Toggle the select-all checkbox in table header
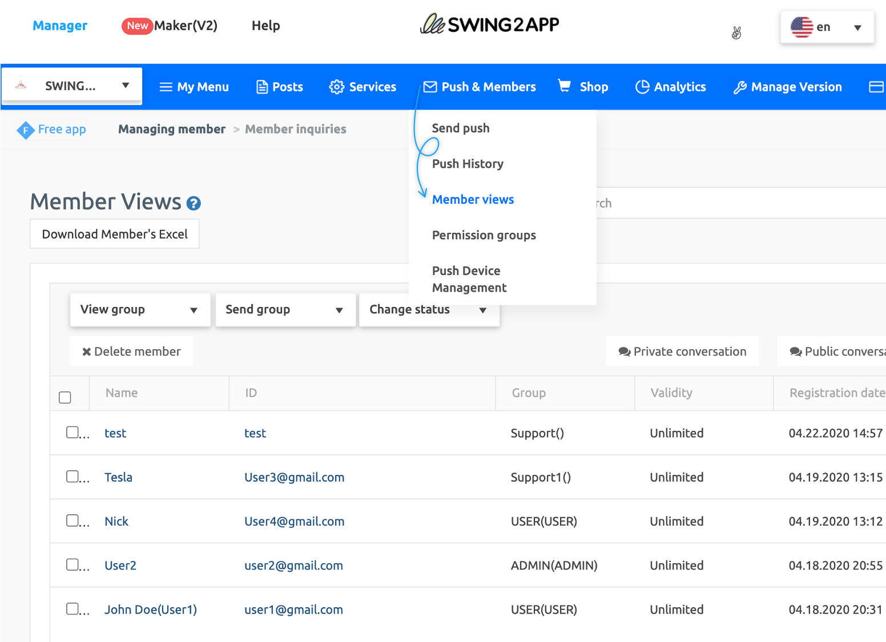The height and width of the screenshot is (642, 886). coord(65,397)
